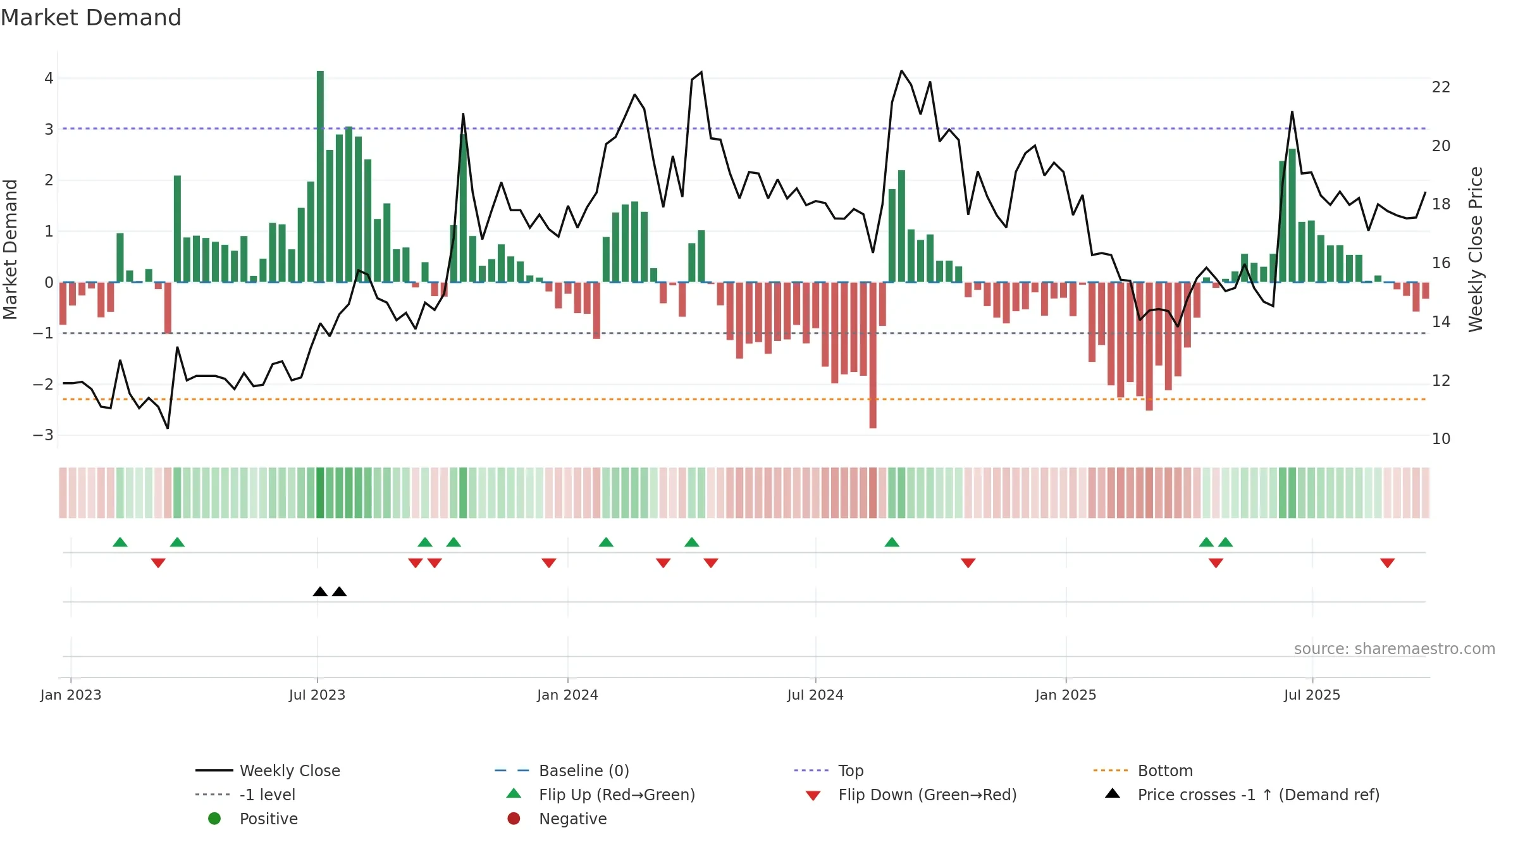Screen dimensions: 1518x854
Task: Click the flip-down marker in October 2024
Action: tap(968, 562)
